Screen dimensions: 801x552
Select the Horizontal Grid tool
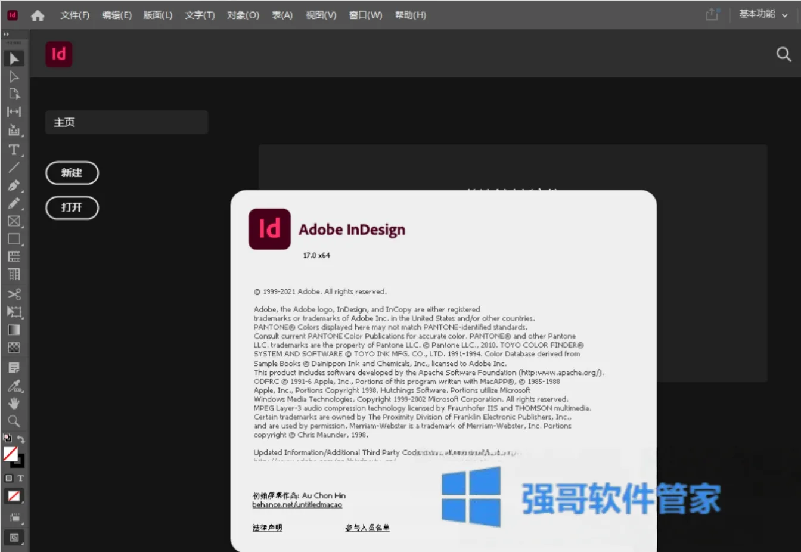(14, 256)
